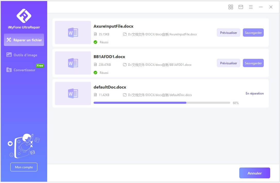Click folder icon beside AxureInputFile.docx path

[x=125, y=34]
